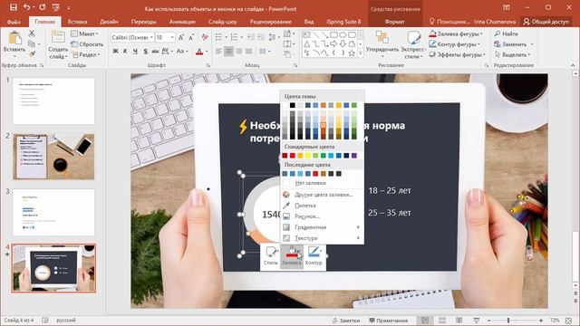Switch to the Animation (Анимация) tab
580x326 pixels.
(182, 22)
